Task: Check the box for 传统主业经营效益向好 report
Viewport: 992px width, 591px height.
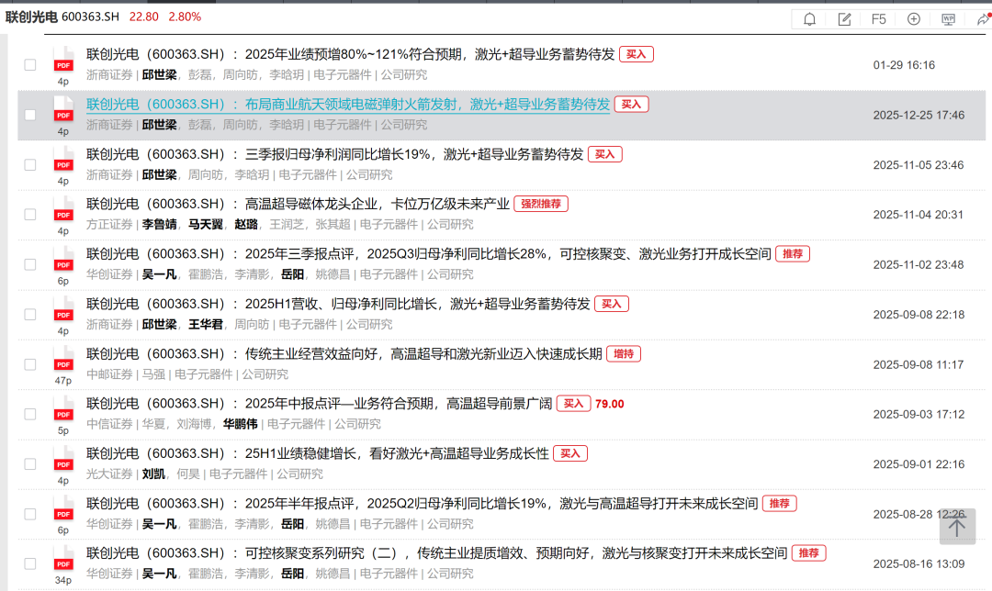Action: (x=29, y=364)
